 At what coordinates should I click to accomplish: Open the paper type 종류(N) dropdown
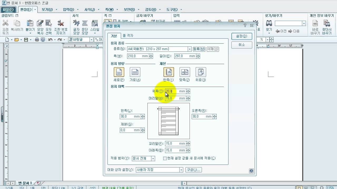coord(189,49)
